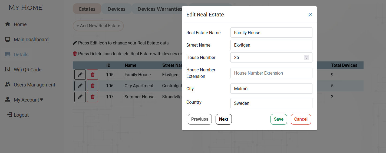Viewport: 386px width, 153px height.
Task: Click the Details table icon
Action: [x=8, y=54]
